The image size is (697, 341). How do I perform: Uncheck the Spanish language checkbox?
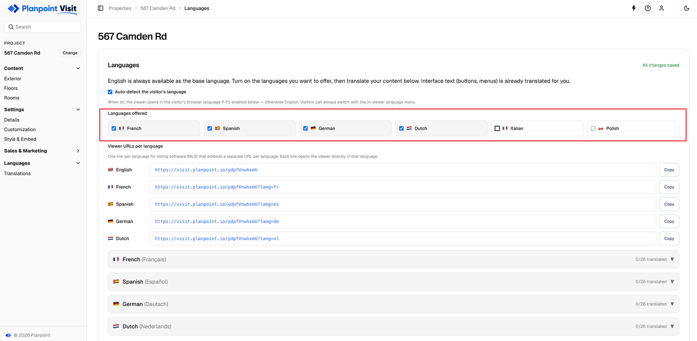pos(210,128)
